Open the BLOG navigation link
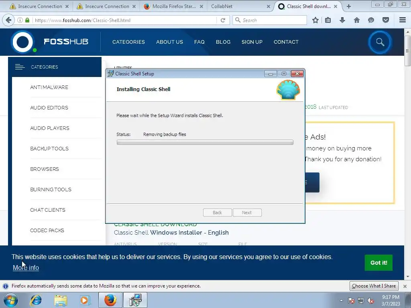This screenshot has height=308, width=411. [x=223, y=42]
